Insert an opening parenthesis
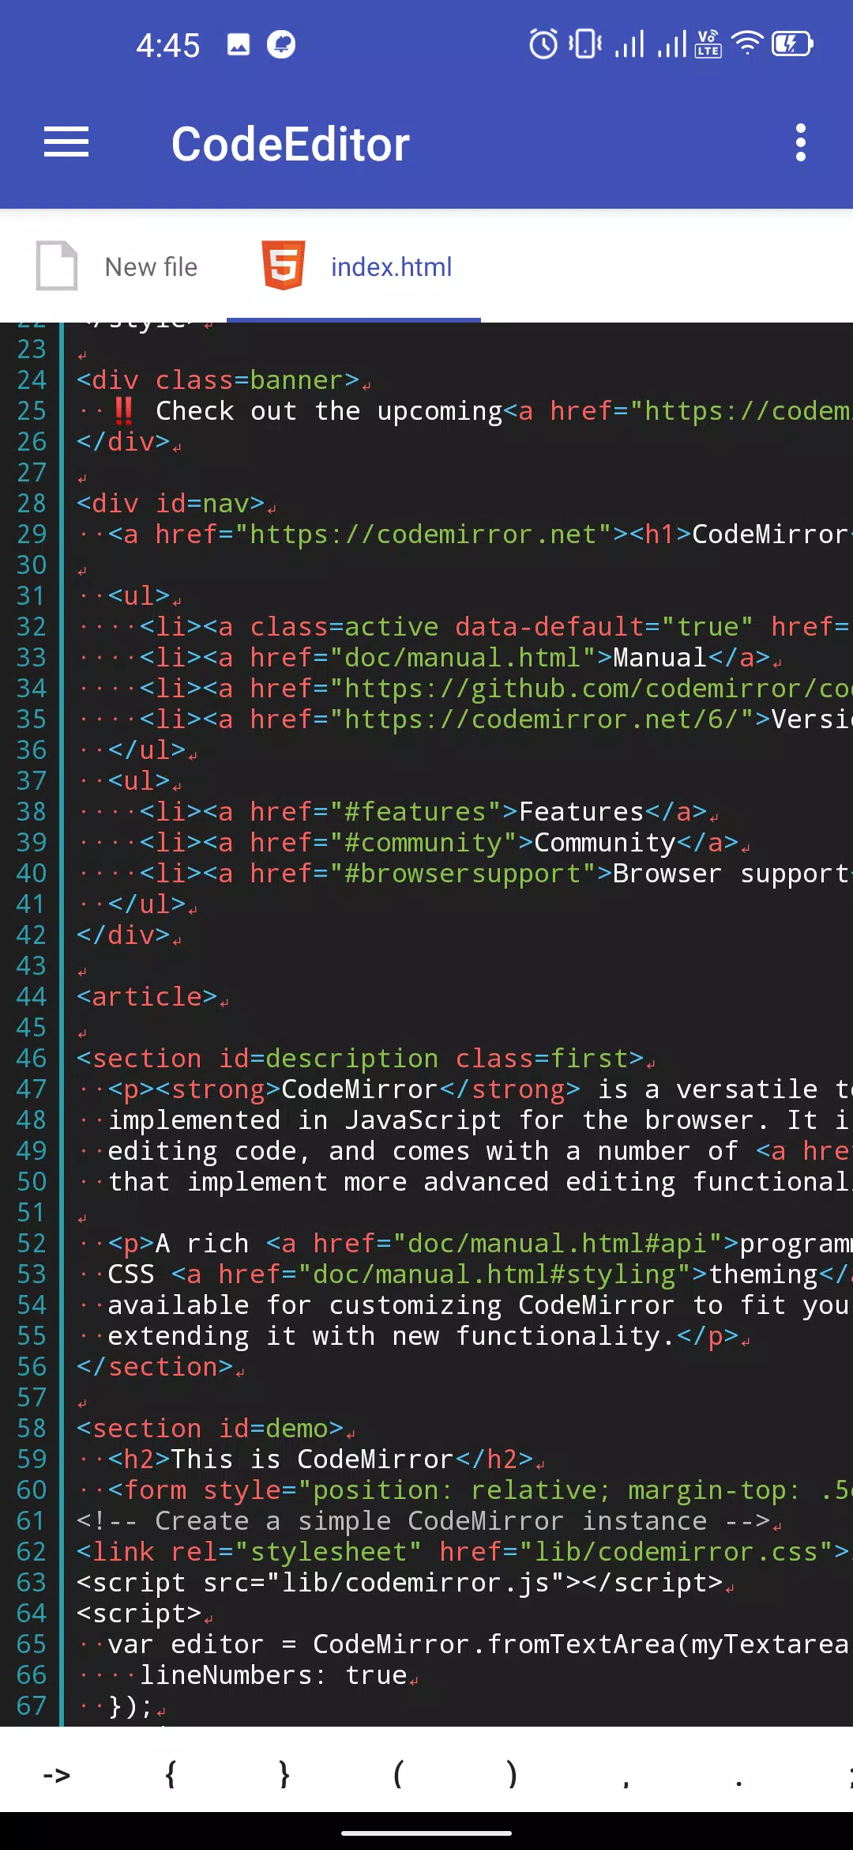The width and height of the screenshot is (853, 1850). tap(398, 1775)
